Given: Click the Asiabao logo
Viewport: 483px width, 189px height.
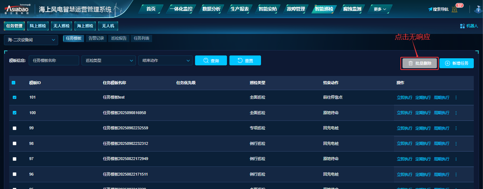Looking at the screenshot, I should pos(17,9).
